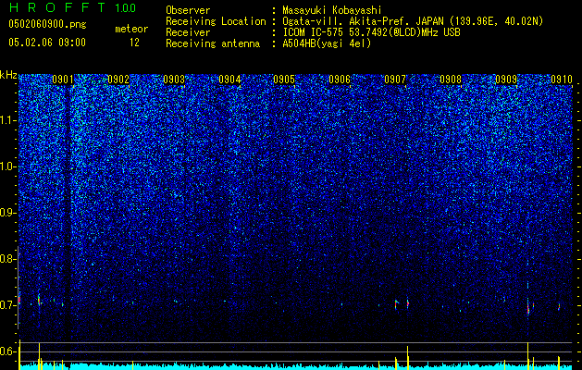Click the 0907 time marker
The image size is (582, 370).
[x=395, y=80]
